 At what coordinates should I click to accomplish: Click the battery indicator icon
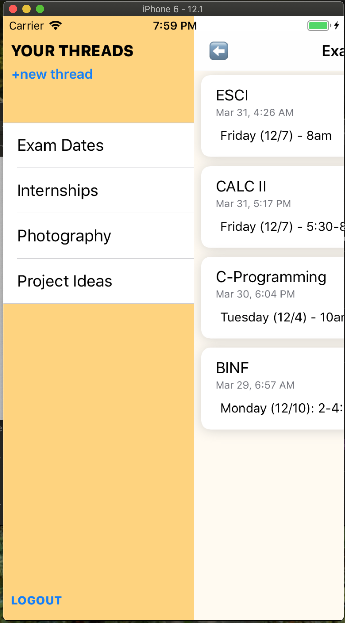pyautogui.click(x=319, y=25)
